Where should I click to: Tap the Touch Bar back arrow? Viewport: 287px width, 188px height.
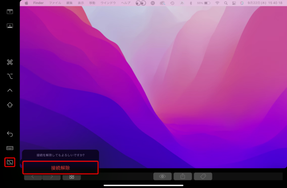(x=33, y=177)
